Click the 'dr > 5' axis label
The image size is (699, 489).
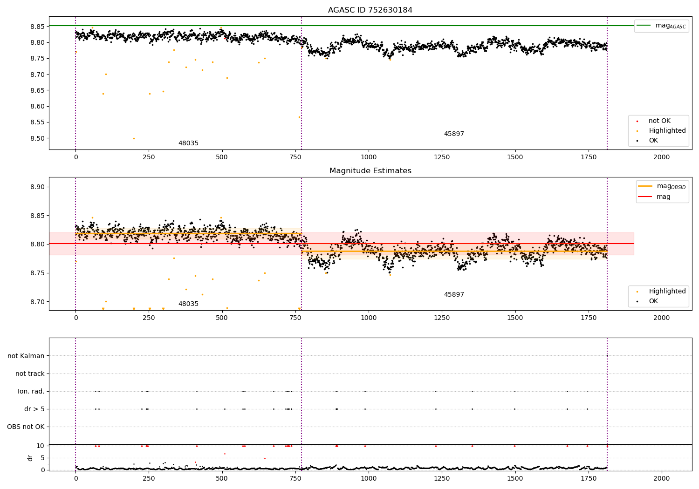(x=34, y=409)
